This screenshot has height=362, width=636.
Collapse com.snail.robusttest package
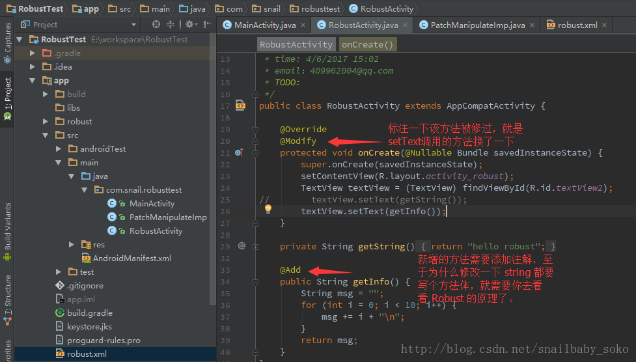[85, 190]
